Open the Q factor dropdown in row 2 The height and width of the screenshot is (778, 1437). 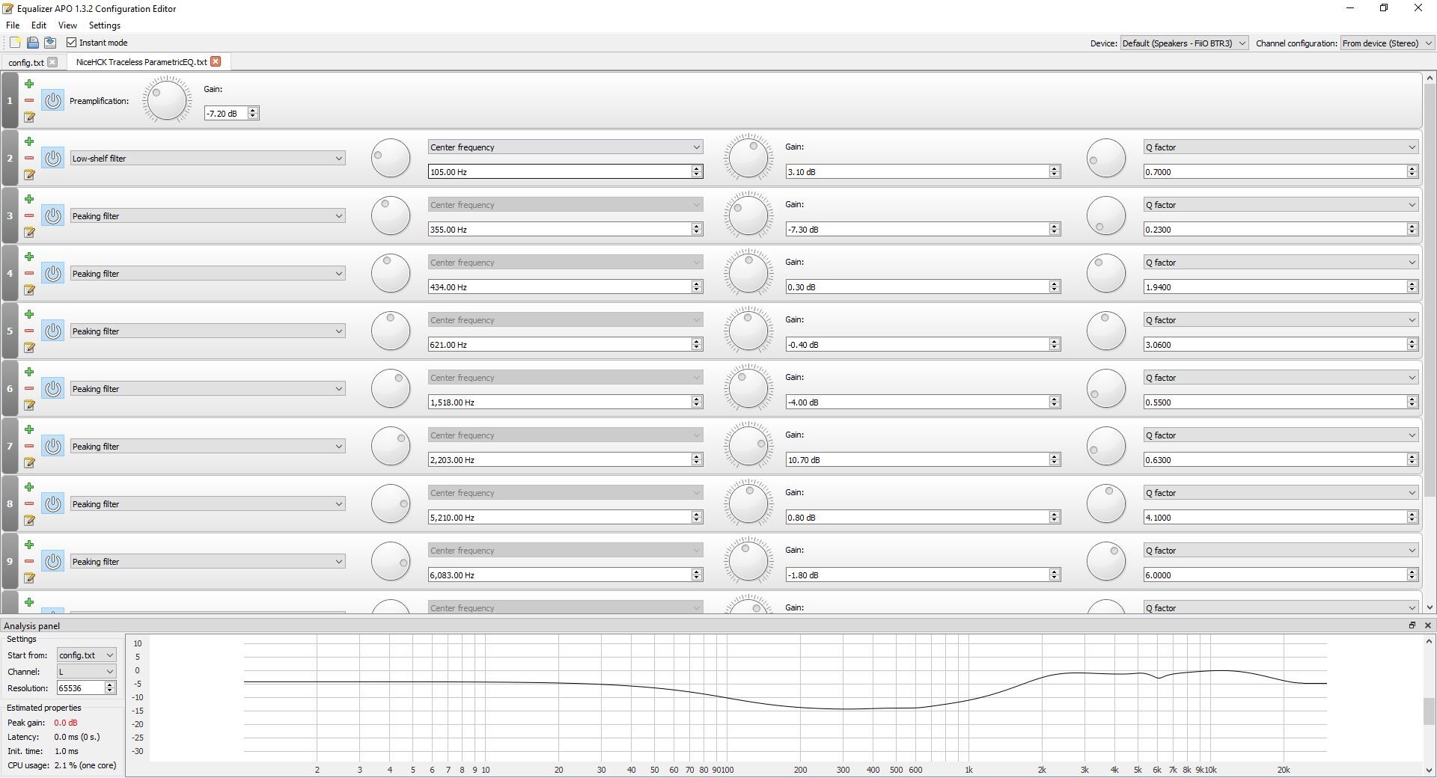point(1281,147)
